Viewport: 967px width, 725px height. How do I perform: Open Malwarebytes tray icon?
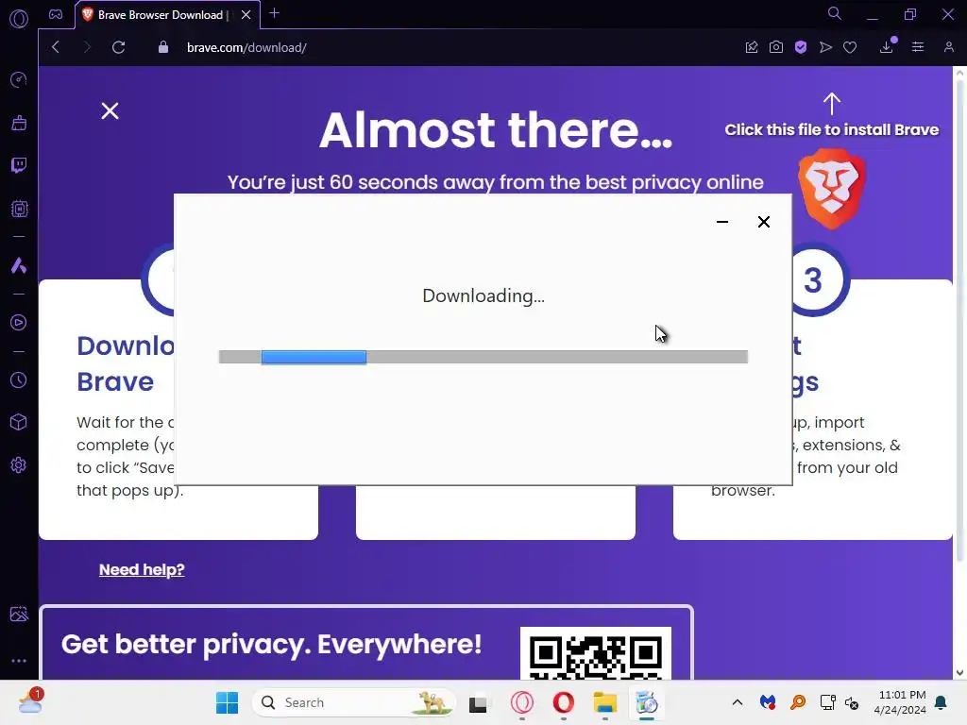[x=767, y=702]
